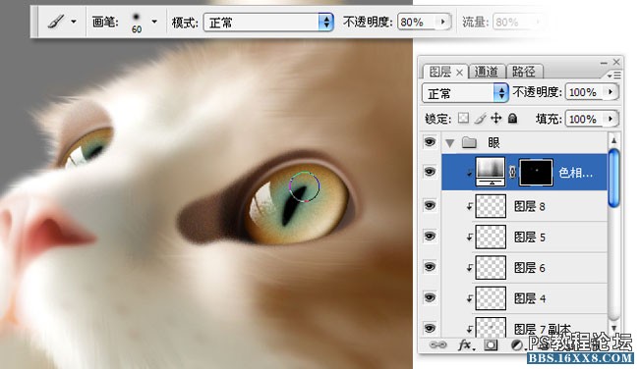Click the link layers icon

438,345
